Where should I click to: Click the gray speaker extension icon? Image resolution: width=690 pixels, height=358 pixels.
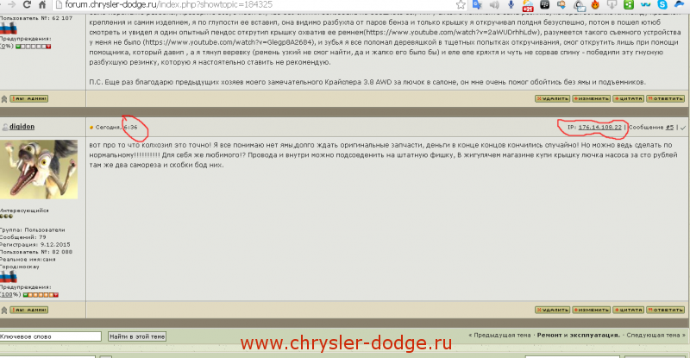pyautogui.click(x=494, y=5)
